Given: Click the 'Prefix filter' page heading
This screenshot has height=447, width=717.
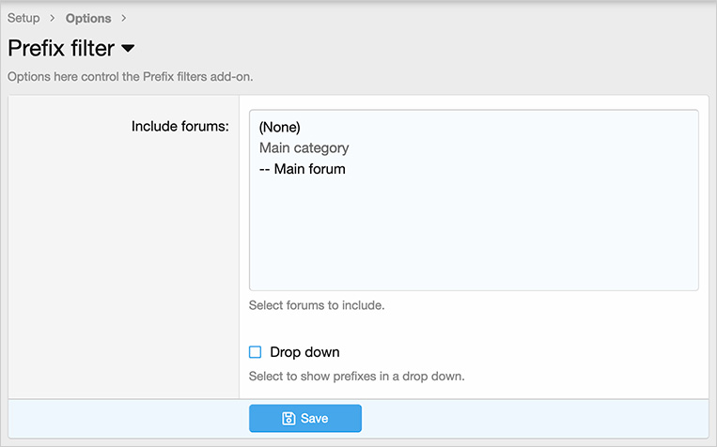Looking at the screenshot, I should pos(61,48).
